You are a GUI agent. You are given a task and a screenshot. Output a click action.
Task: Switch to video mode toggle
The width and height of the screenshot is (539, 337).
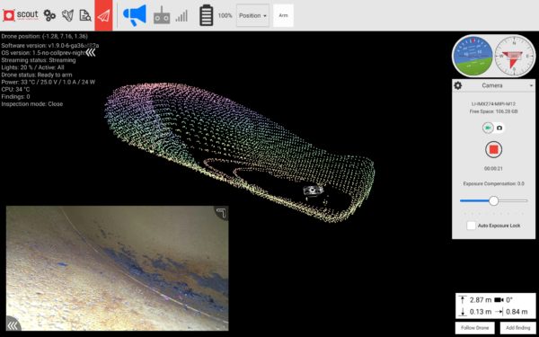[x=488, y=128]
